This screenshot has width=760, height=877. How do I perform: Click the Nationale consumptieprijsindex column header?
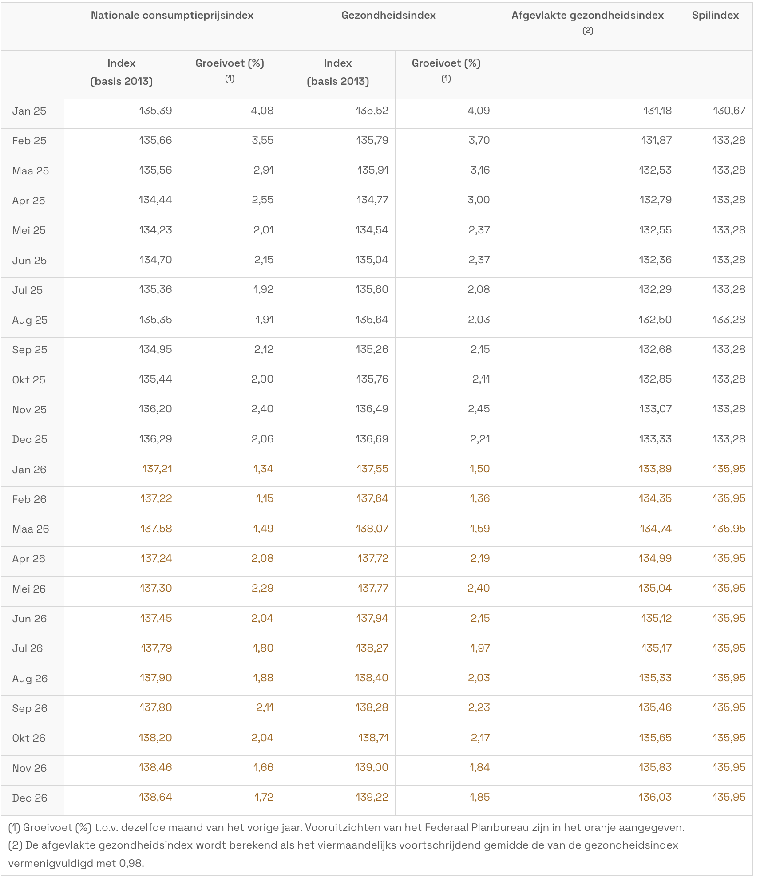(172, 16)
